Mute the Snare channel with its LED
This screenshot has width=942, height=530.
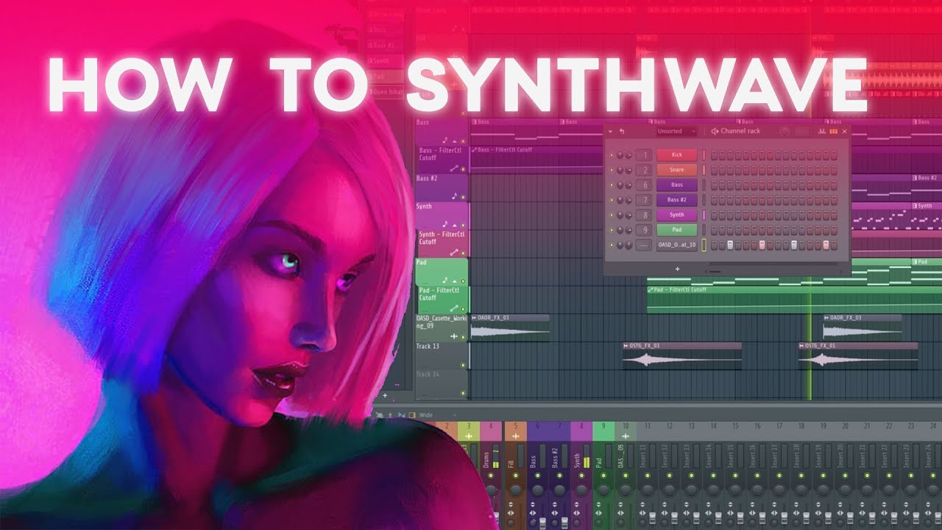(x=612, y=170)
